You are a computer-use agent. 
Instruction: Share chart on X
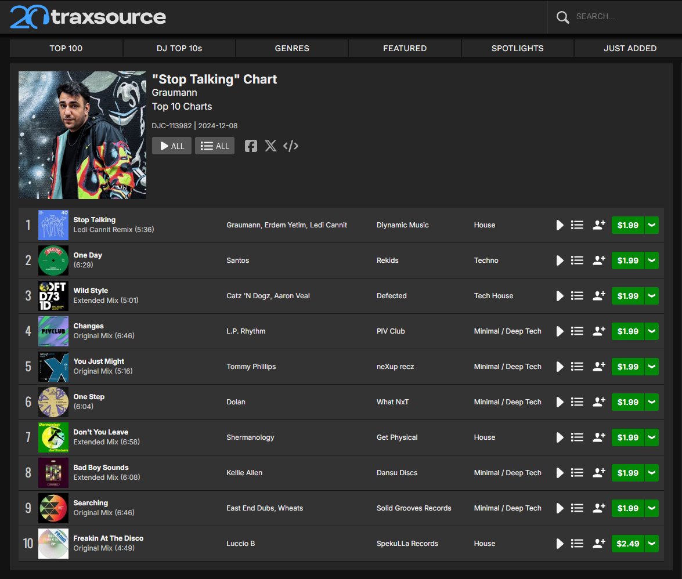270,146
